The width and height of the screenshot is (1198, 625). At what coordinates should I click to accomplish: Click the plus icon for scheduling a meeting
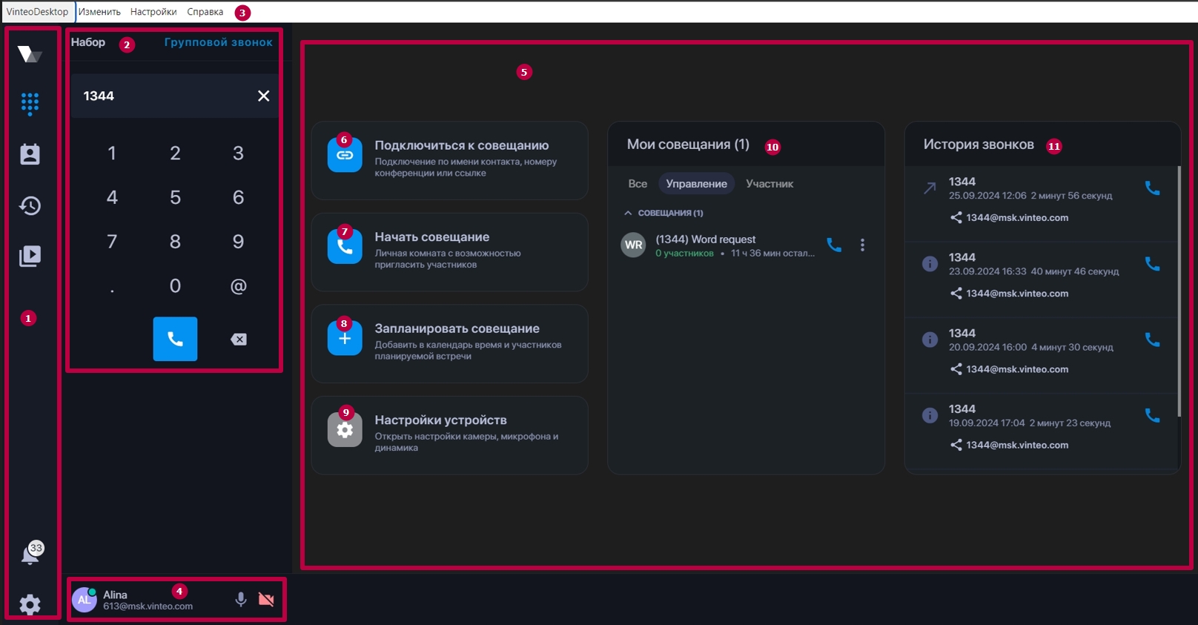pos(345,338)
